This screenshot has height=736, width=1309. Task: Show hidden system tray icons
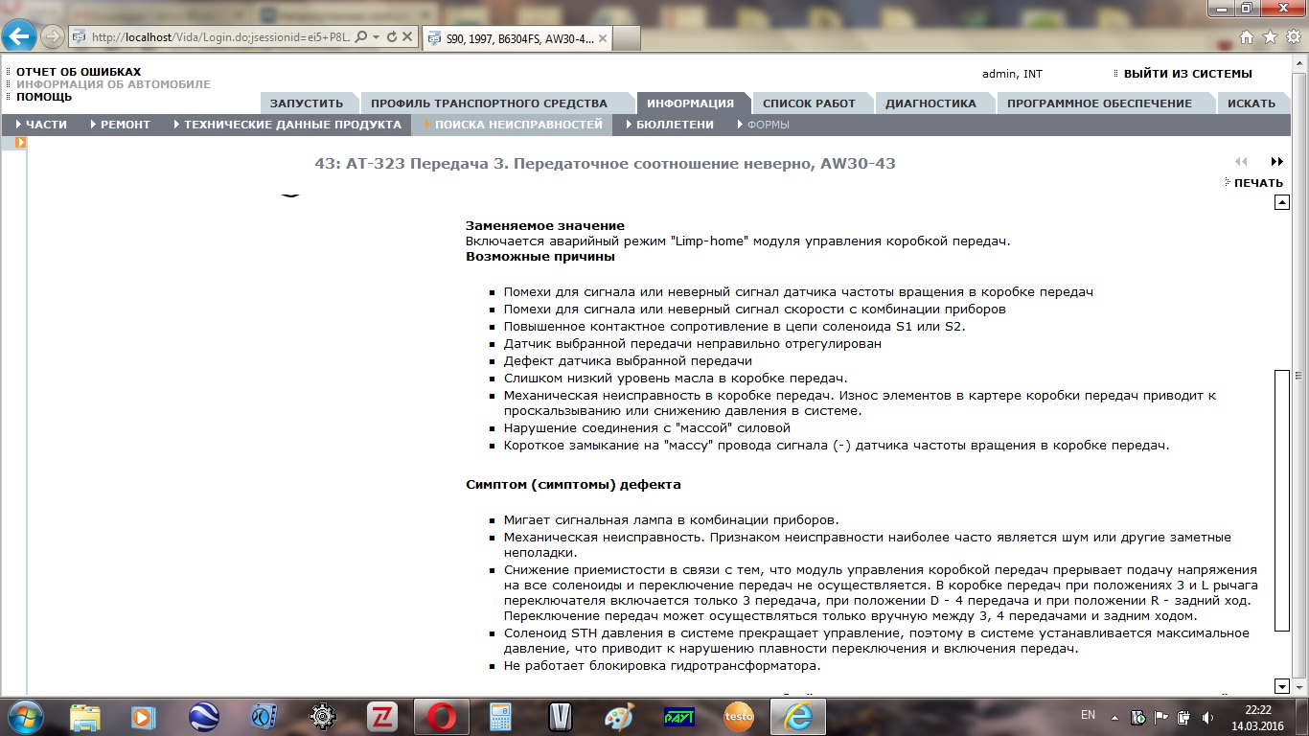(1114, 717)
